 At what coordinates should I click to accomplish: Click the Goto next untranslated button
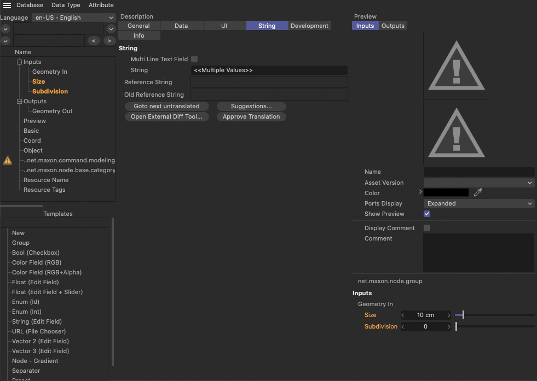pos(166,106)
